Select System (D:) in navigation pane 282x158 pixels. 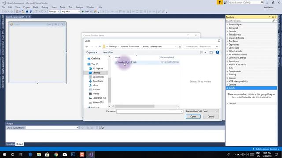coord(98,102)
